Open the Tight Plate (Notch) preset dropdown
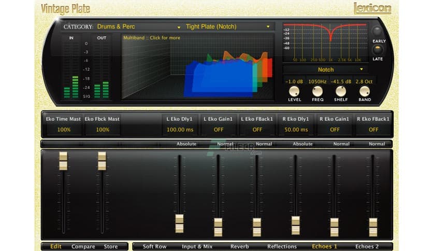Viewport: 433px width, 251px height. click(228, 26)
